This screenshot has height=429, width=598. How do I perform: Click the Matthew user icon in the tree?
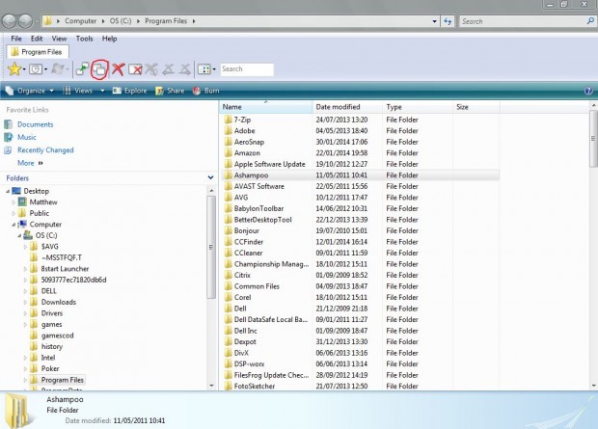[x=22, y=202]
